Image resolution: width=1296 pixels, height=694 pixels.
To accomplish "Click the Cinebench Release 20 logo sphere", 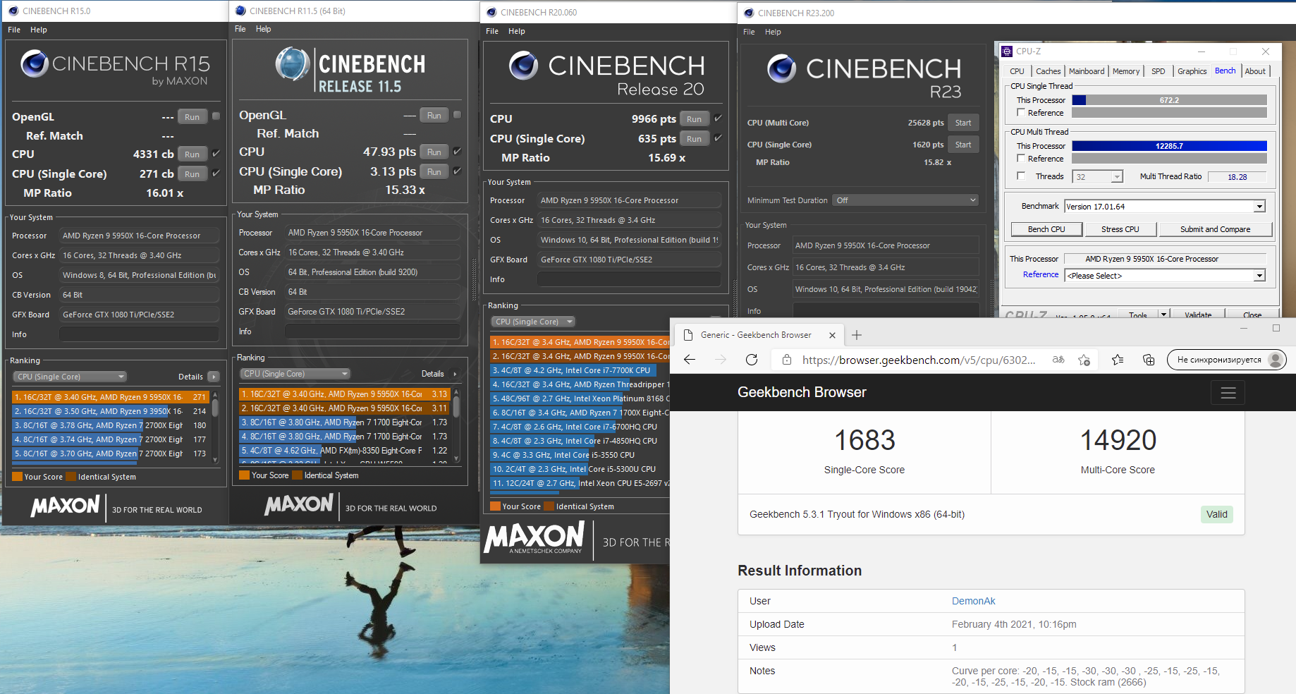I will [524, 66].
